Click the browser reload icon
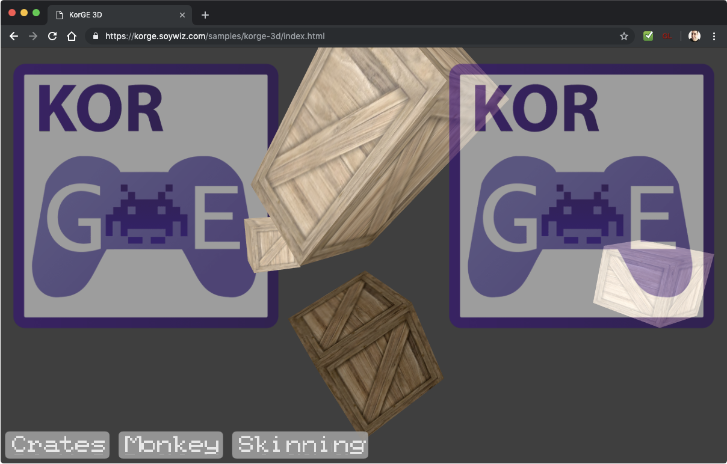Viewport: 727px width, 464px height. pos(52,35)
